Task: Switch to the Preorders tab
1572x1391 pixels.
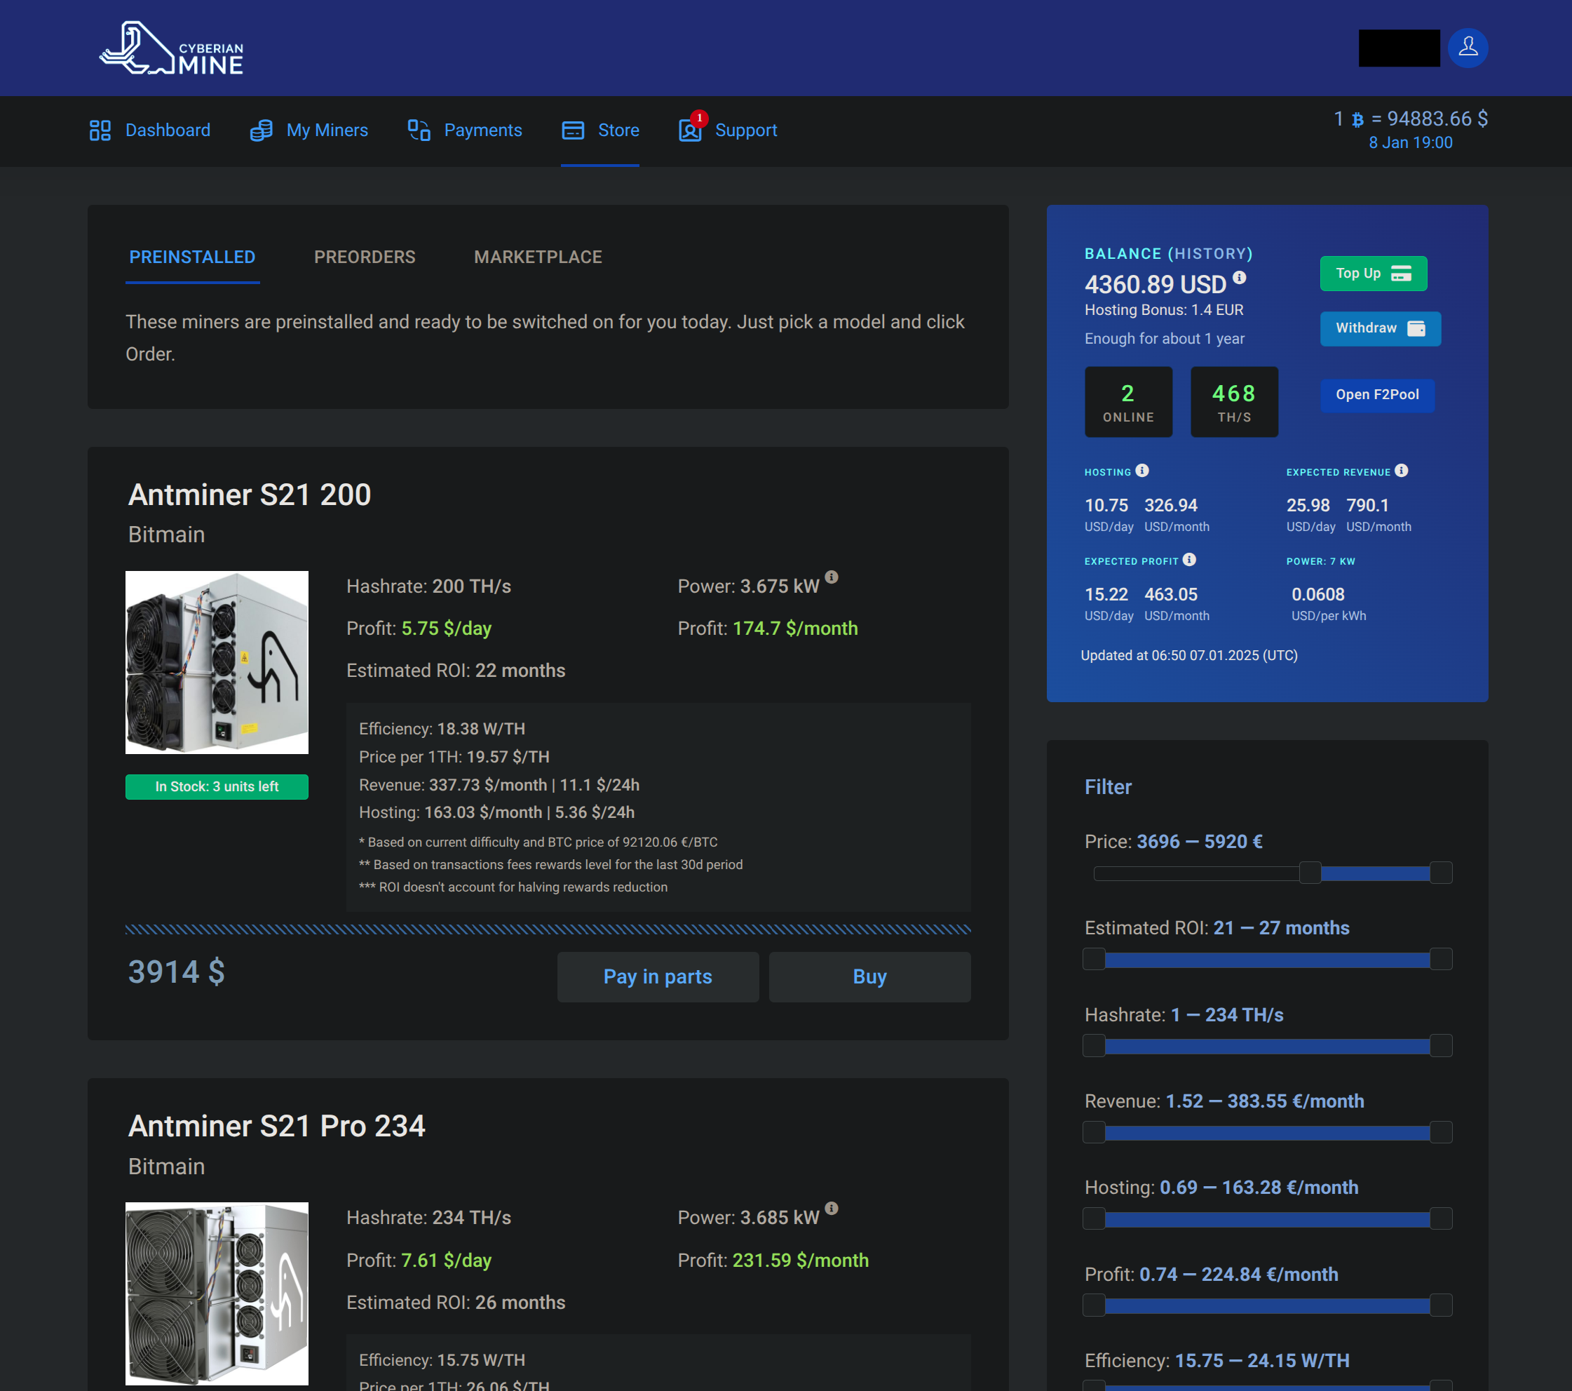Action: click(x=365, y=257)
